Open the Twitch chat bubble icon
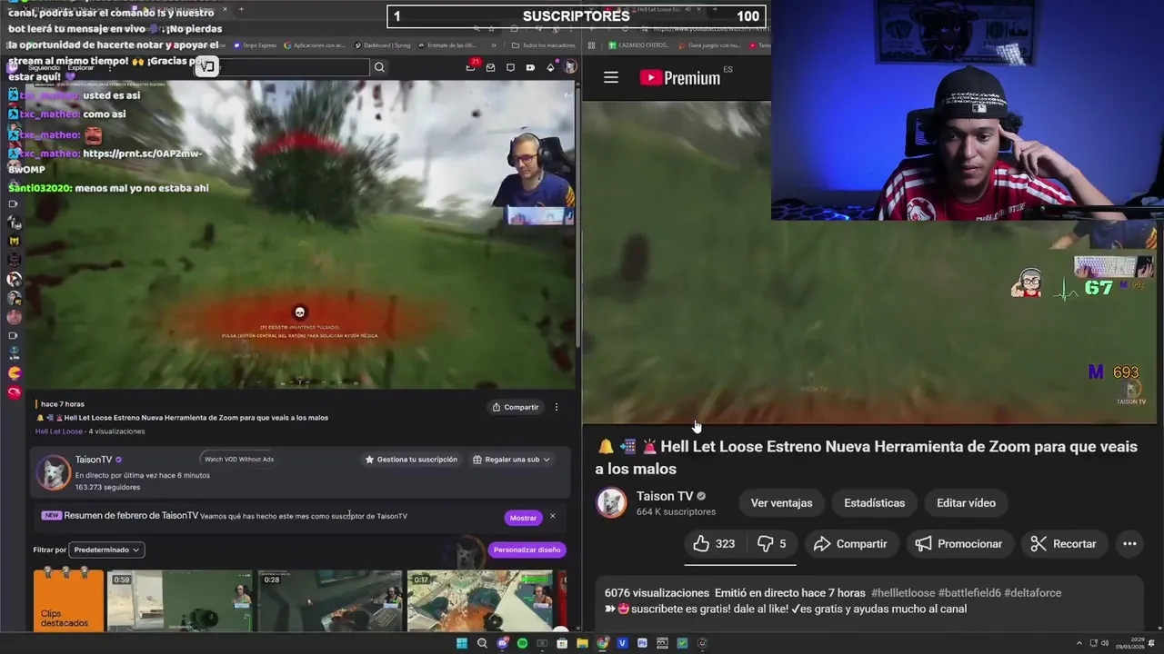 point(510,67)
